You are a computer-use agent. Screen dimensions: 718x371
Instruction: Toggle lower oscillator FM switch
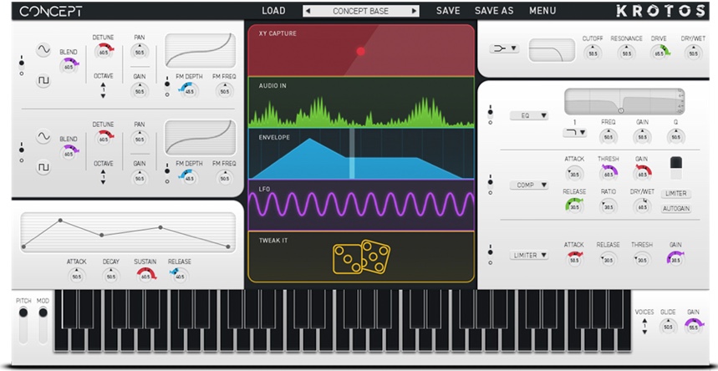[x=166, y=175]
